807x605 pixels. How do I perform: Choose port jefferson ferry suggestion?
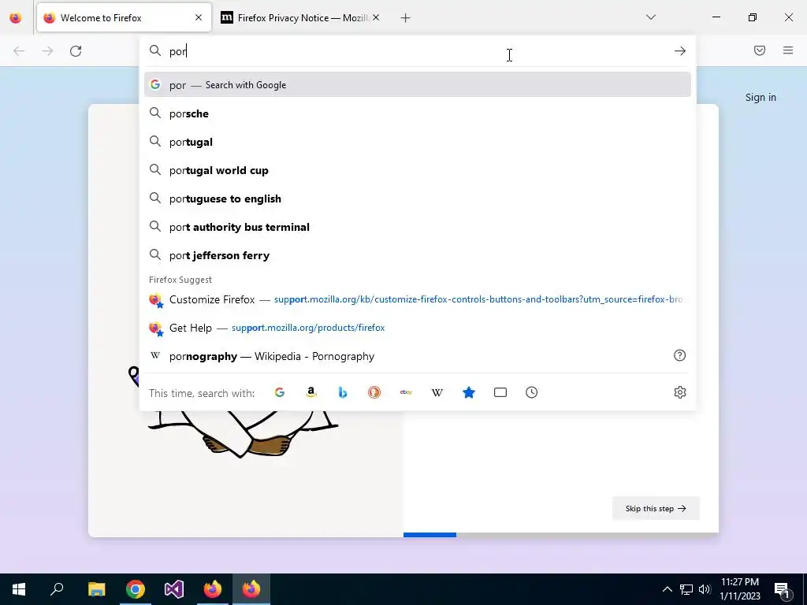tap(418, 254)
